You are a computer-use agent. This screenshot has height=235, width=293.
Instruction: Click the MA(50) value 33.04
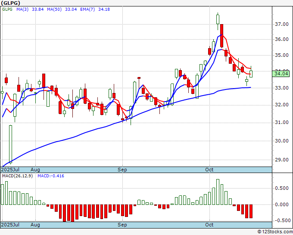(x=71, y=9)
